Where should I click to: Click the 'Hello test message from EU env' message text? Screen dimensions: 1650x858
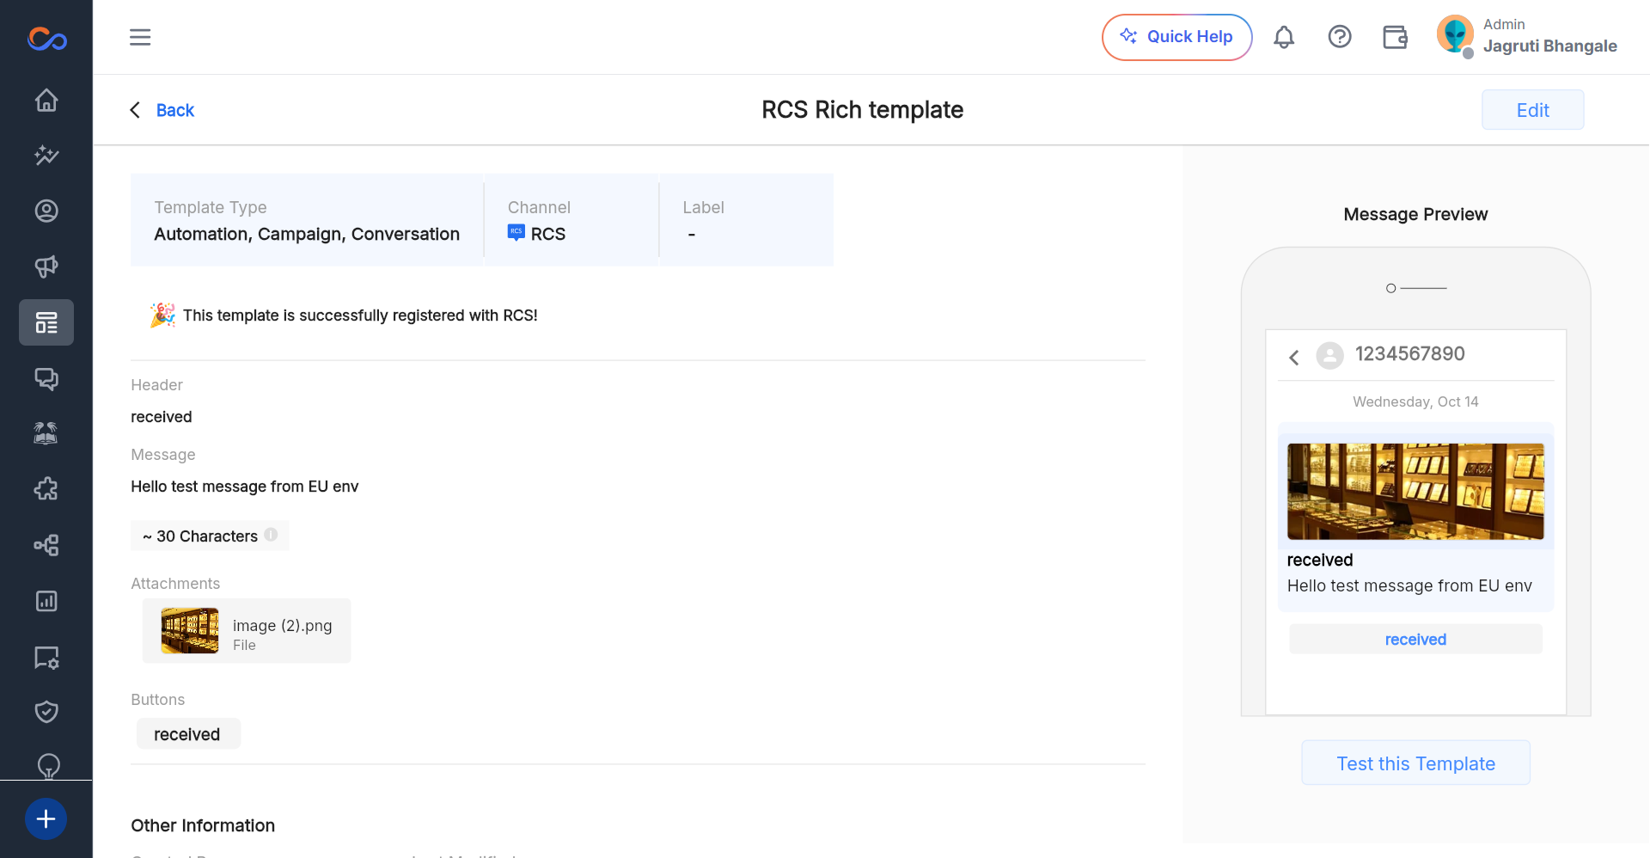click(245, 487)
